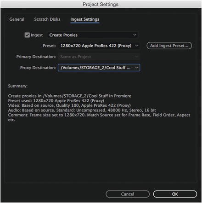Open the Create Proxies ingest action dropdown
The height and width of the screenshot is (203, 202).
click(x=93, y=35)
